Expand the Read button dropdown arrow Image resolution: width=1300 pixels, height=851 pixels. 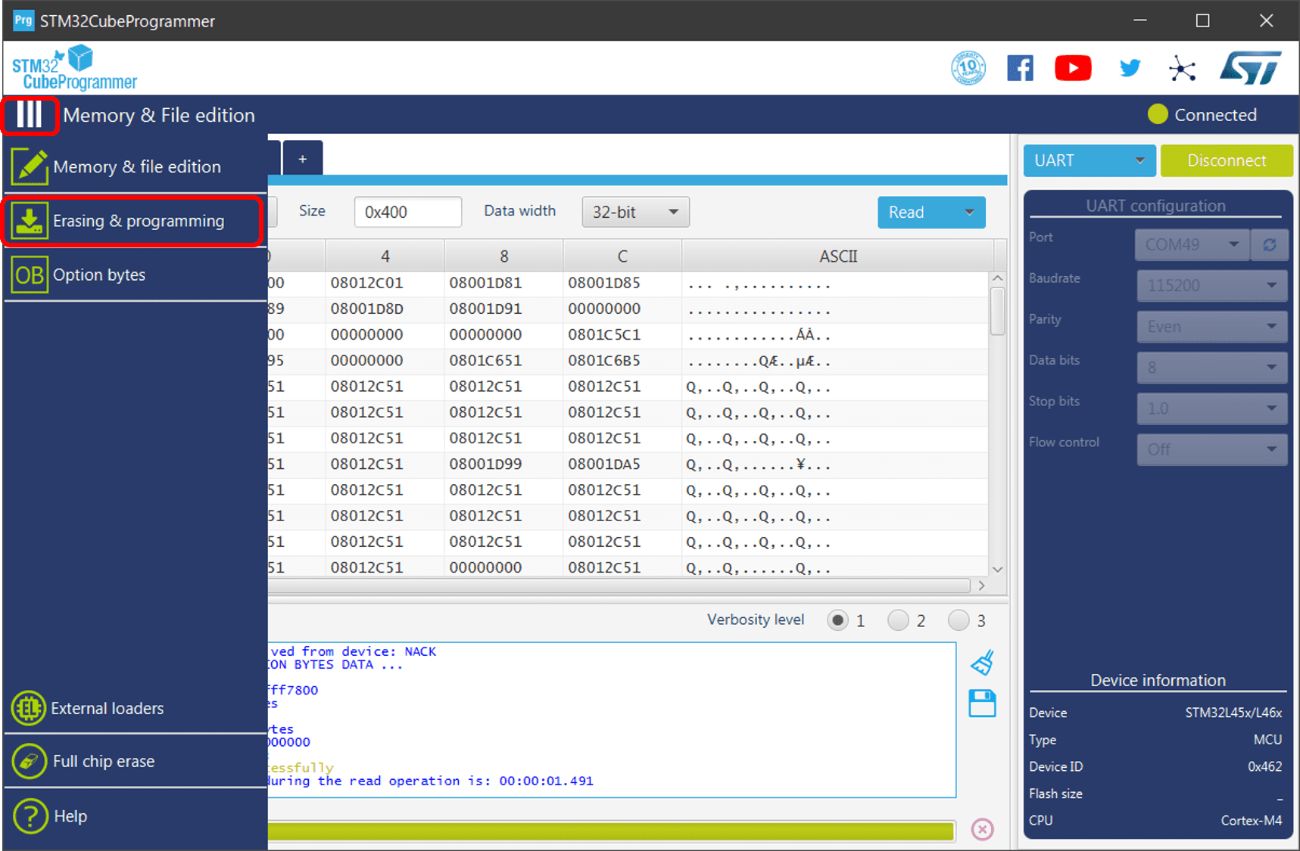pyautogui.click(x=969, y=213)
